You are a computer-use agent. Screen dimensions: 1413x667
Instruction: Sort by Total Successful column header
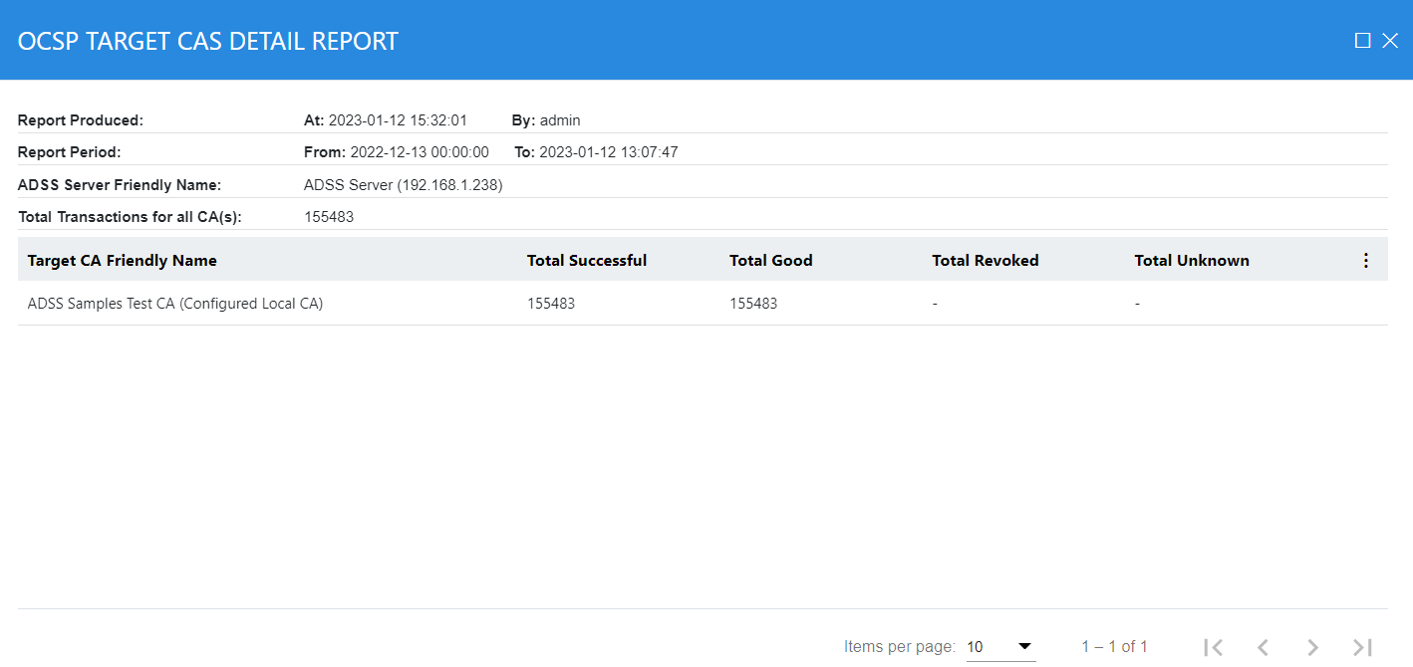[x=587, y=261]
